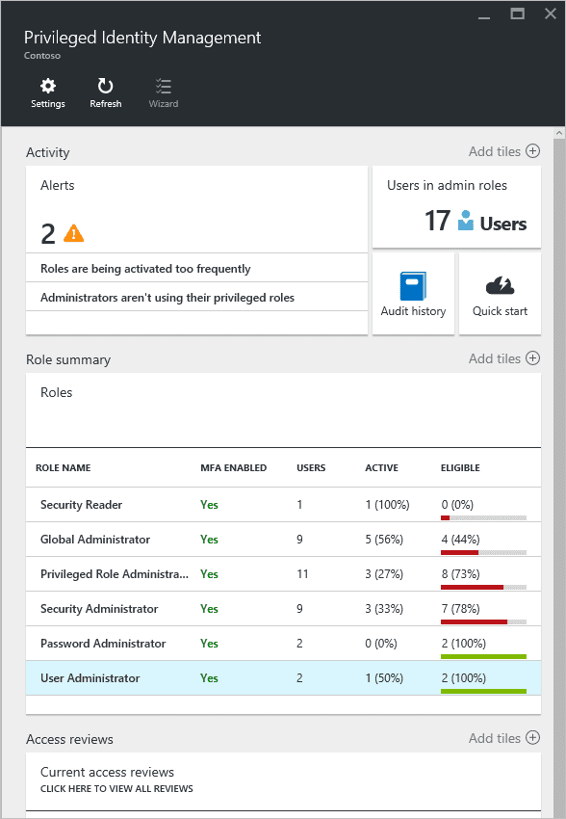Click the blue user icon beside 17

[x=465, y=221]
